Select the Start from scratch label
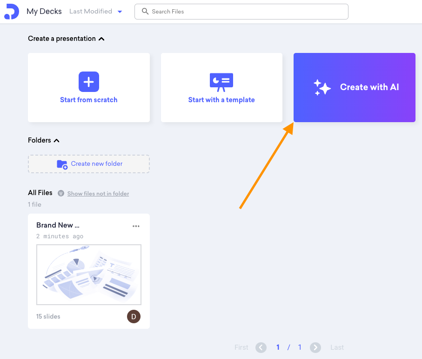The height and width of the screenshot is (359, 422). tap(89, 100)
